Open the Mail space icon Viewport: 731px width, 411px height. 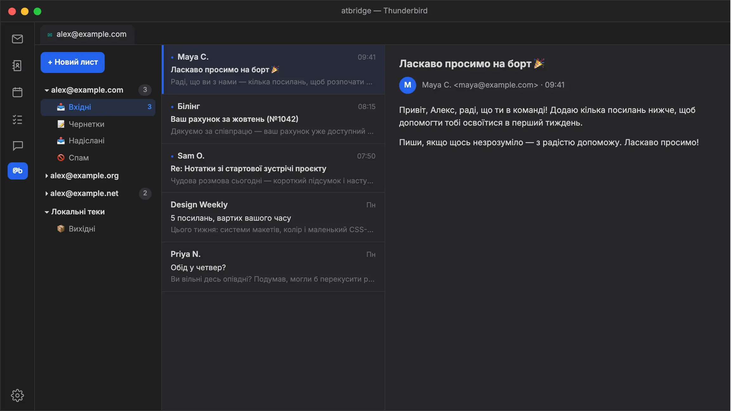[x=17, y=39]
